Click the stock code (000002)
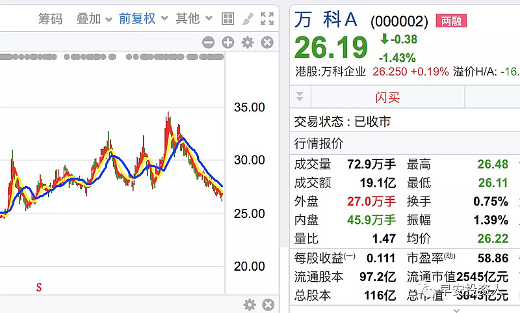 (x=399, y=21)
